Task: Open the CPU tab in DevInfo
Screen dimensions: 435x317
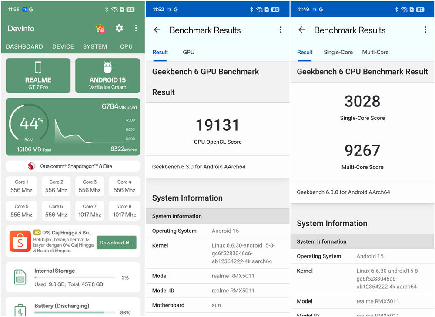Action: [126, 46]
